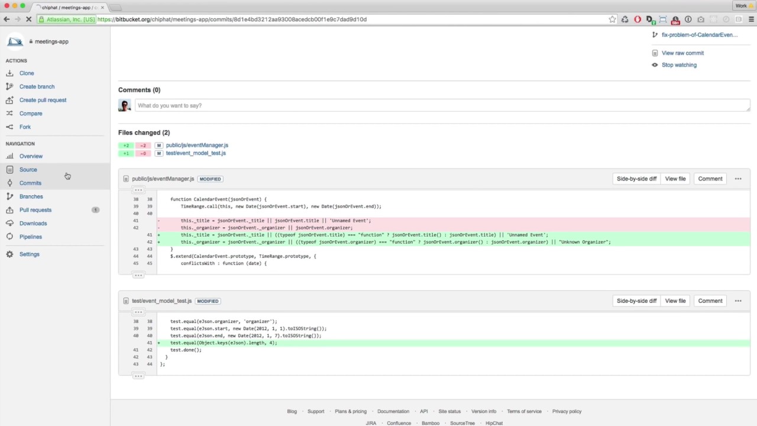Image resolution: width=757 pixels, height=426 pixels.
Task: Click View file for eventManager.js
Action: click(x=675, y=179)
